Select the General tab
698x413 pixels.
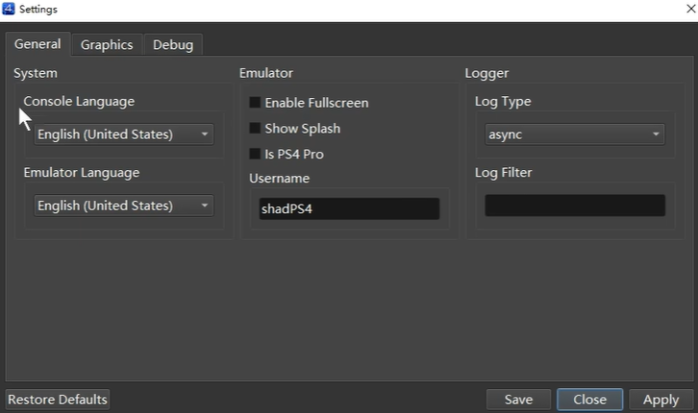click(37, 44)
